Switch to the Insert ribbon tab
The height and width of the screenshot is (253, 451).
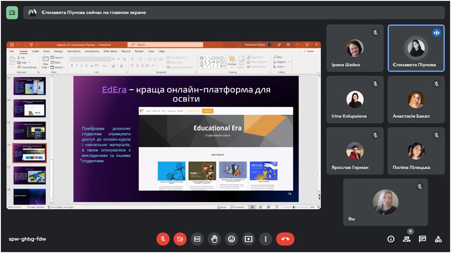coord(35,51)
